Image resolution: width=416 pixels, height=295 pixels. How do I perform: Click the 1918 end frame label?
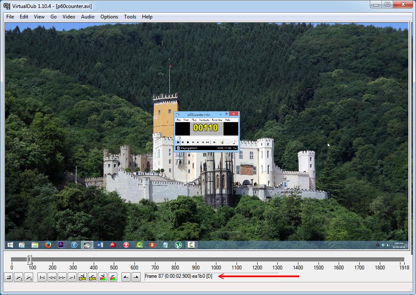pyautogui.click(x=404, y=268)
